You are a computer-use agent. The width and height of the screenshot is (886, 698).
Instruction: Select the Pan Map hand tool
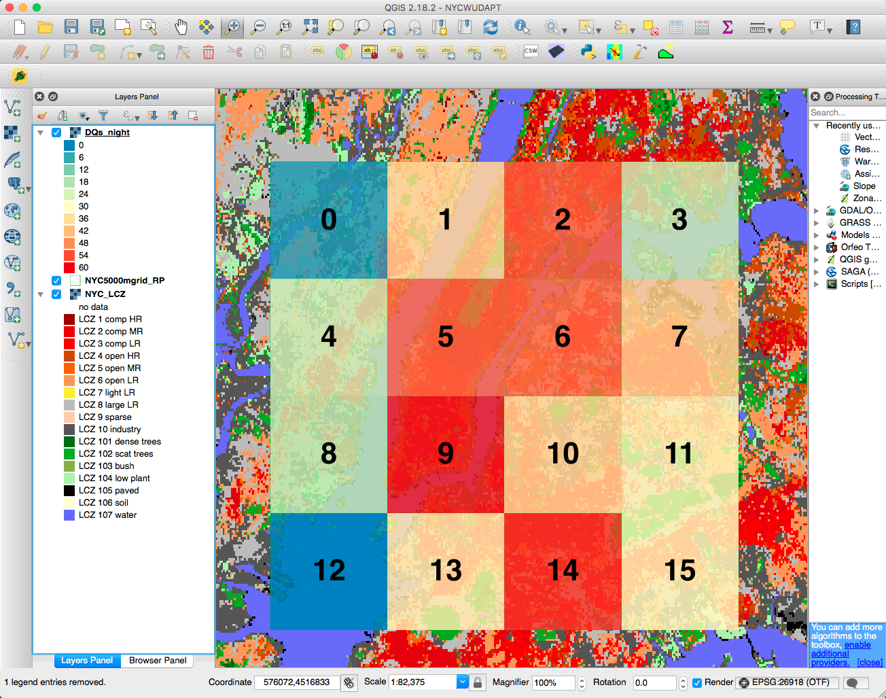(181, 27)
